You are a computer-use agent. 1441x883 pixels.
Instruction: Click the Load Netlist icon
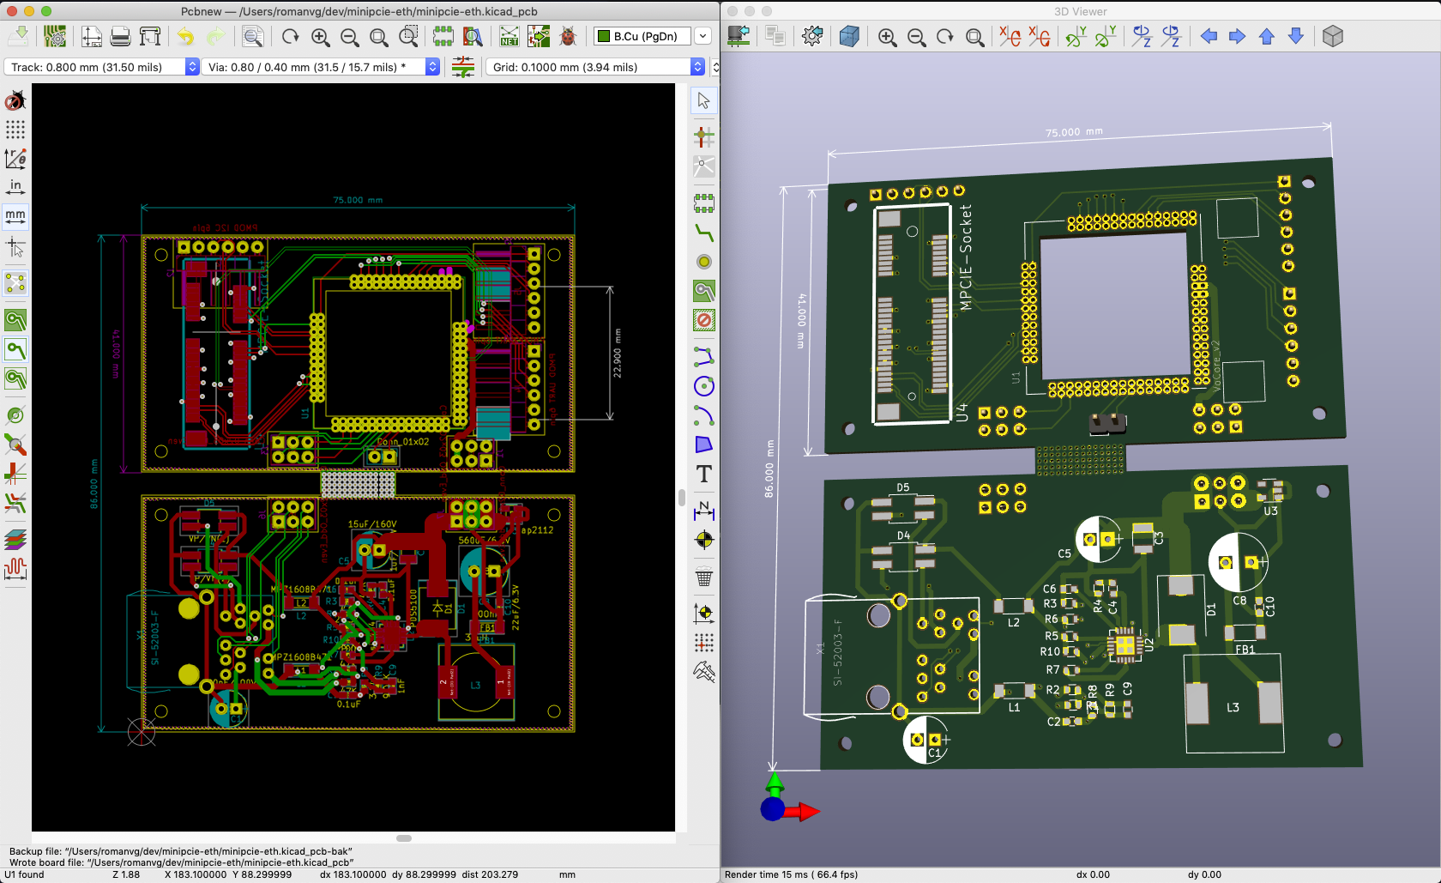coord(509,36)
